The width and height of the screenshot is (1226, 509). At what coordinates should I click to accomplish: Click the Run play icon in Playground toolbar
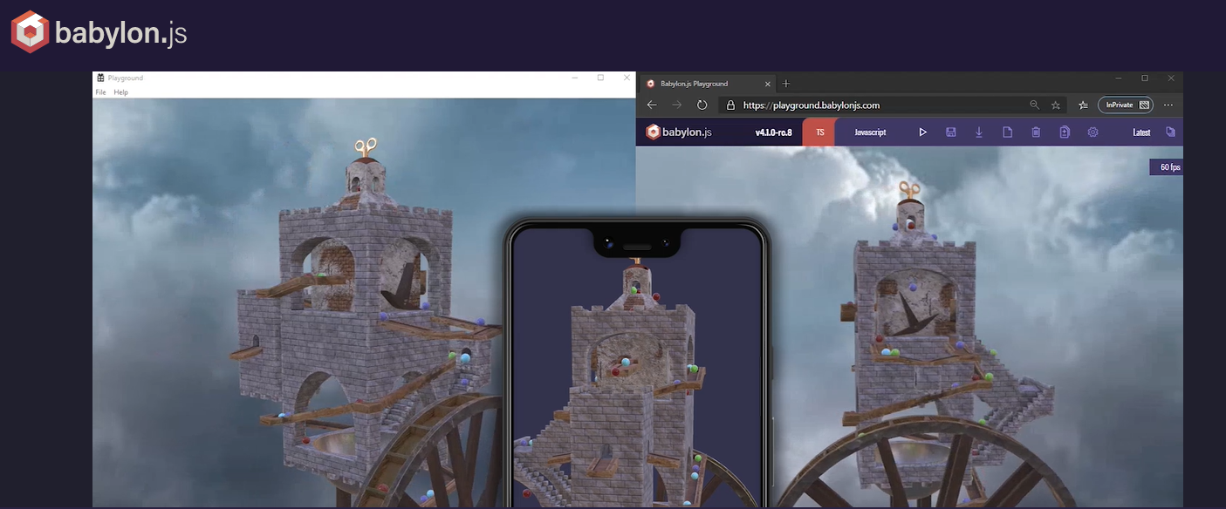922,132
